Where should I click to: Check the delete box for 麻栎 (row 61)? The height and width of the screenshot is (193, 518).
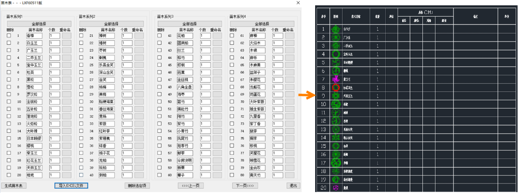(x=232, y=35)
